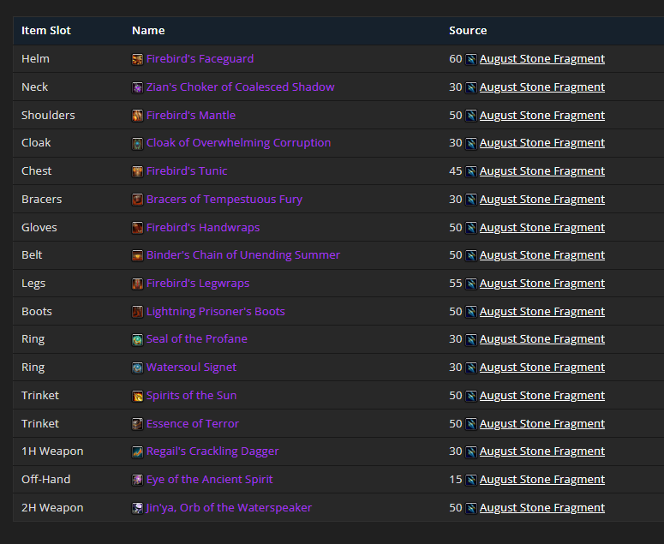Click the Regail's Crackling Dagger icon
The width and height of the screenshot is (664, 544).
pyautogui.click(x=137, y=451)
